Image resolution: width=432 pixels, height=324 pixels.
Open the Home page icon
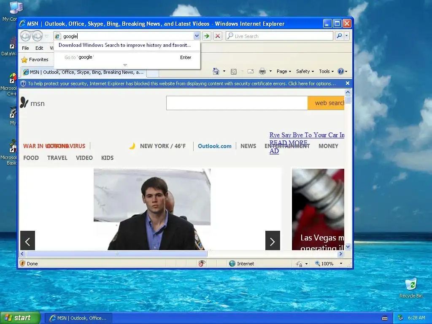(x=216, y=71)
